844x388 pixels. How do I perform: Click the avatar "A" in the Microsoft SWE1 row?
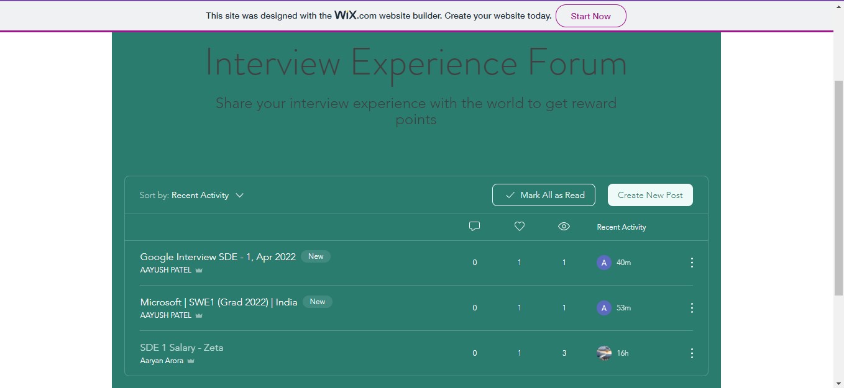(604, 308)
